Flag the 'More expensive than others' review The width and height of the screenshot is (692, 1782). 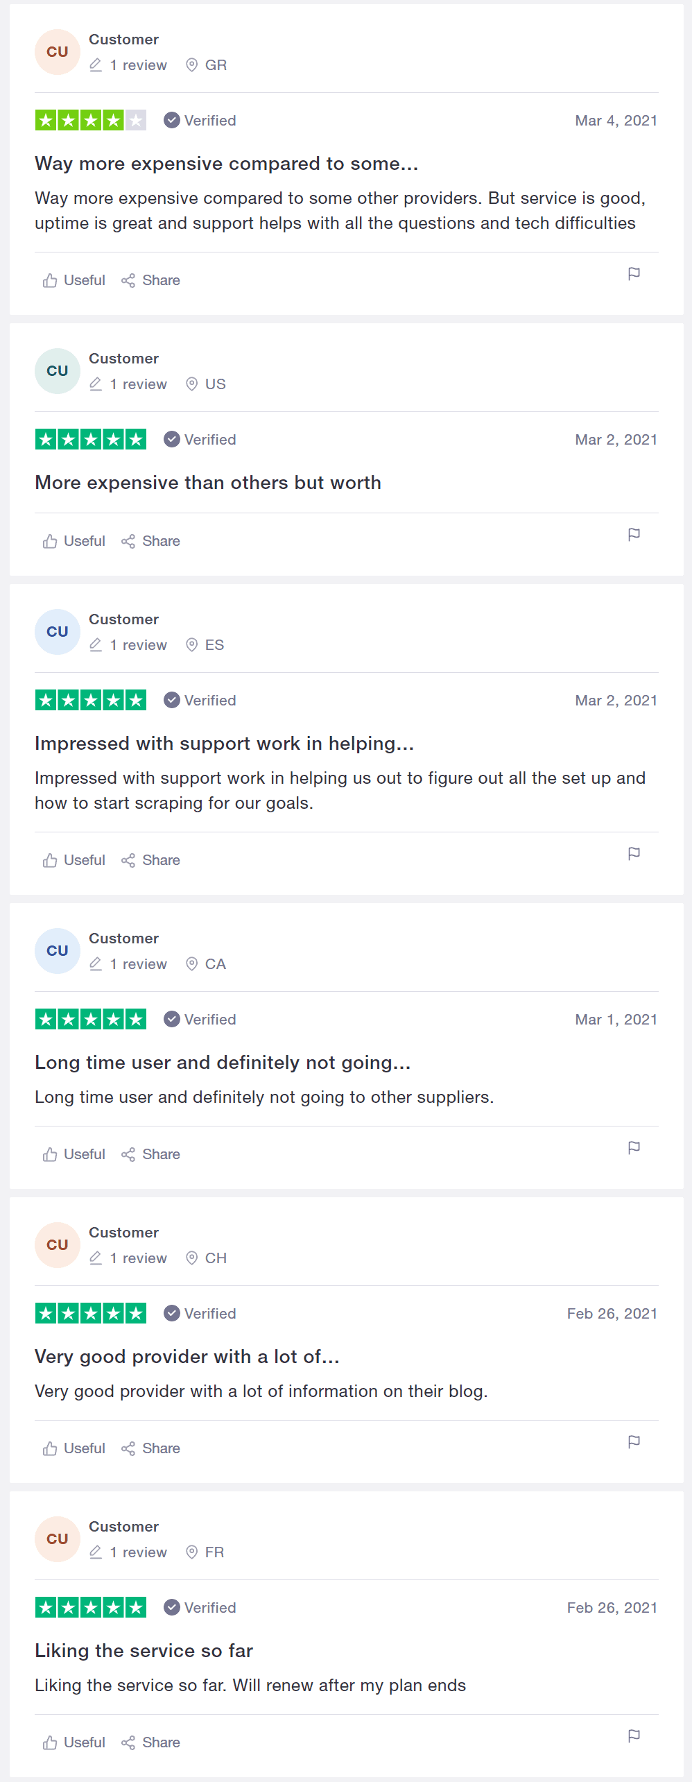click(634, 535)
